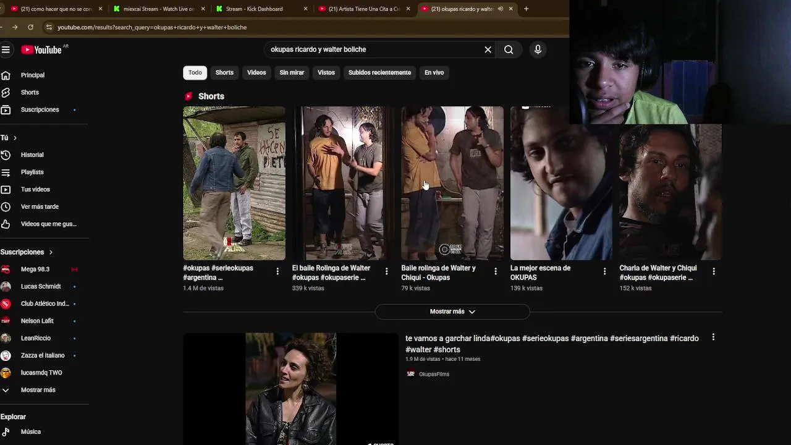Run search with the magnifier button
This screenshot has height=445, width=791.
click(509, 49)
